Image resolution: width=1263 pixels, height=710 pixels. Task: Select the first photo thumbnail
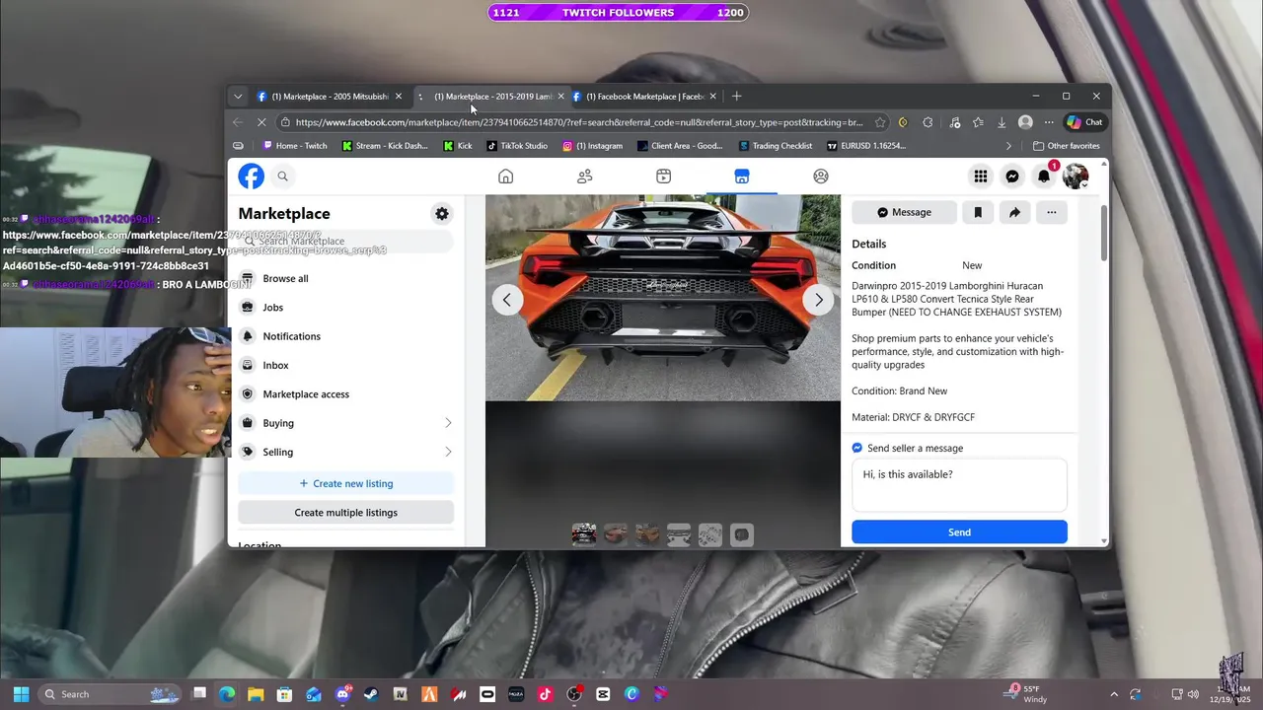584,534
